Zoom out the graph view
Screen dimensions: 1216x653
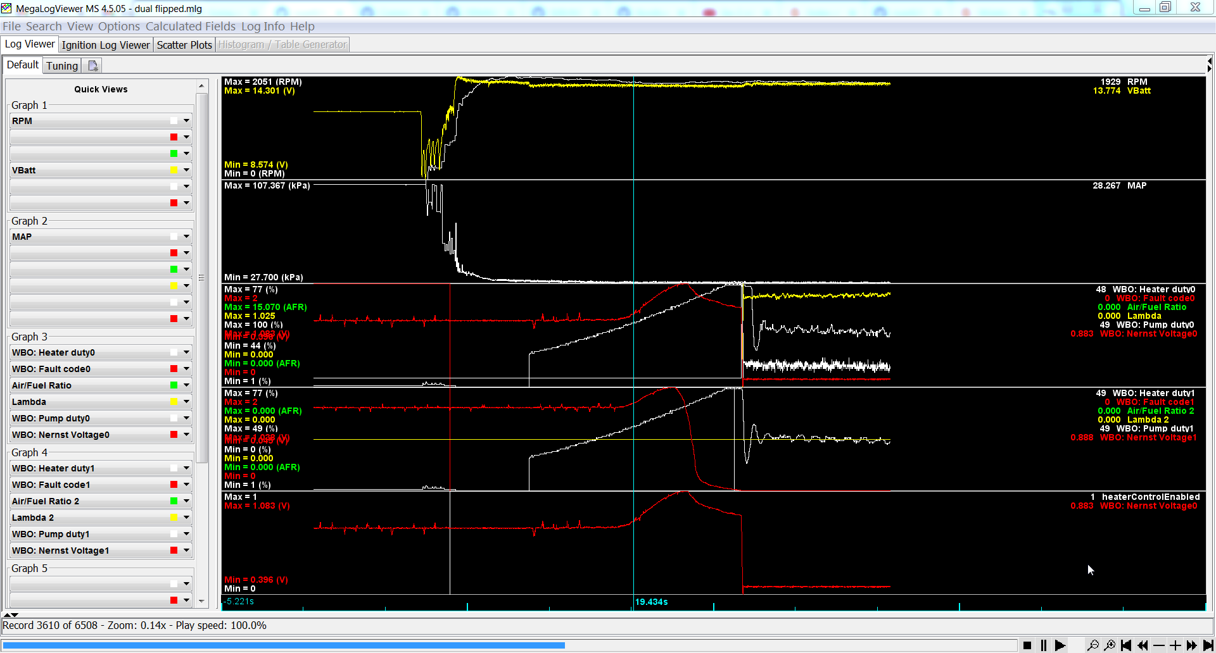point(1093,645)
